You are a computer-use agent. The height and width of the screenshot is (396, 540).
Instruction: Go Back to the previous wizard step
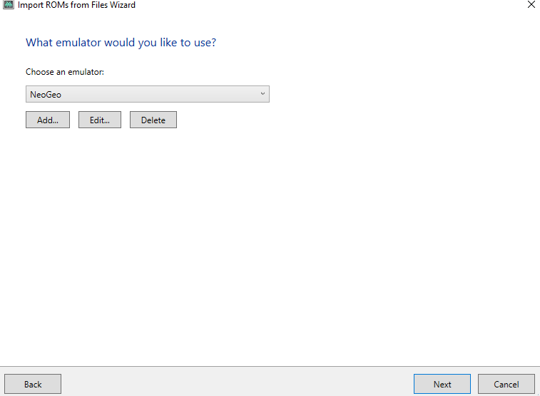pos(33,384)
